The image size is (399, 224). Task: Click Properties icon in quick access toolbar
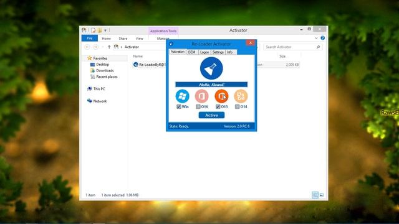click(93, 30)
